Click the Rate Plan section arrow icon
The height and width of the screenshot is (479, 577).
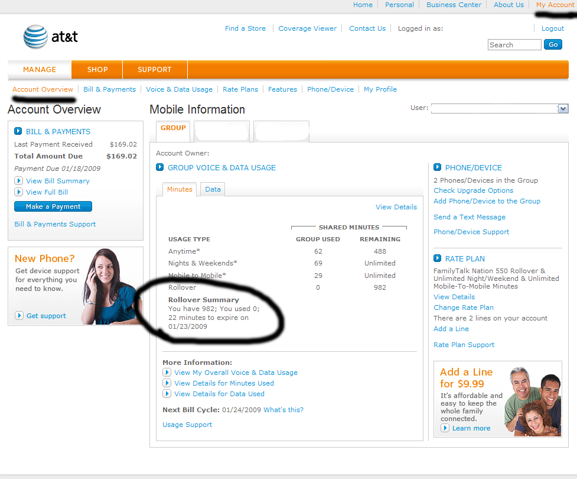click(437, 258)
